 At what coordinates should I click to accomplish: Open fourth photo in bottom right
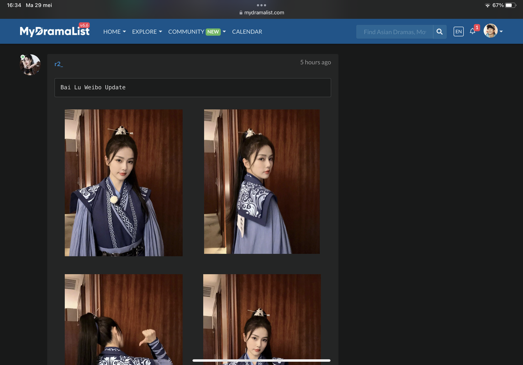click(262, 319)
